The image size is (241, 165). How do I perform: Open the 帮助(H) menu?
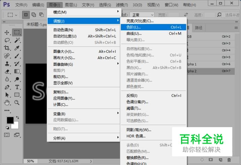point(189,5)
